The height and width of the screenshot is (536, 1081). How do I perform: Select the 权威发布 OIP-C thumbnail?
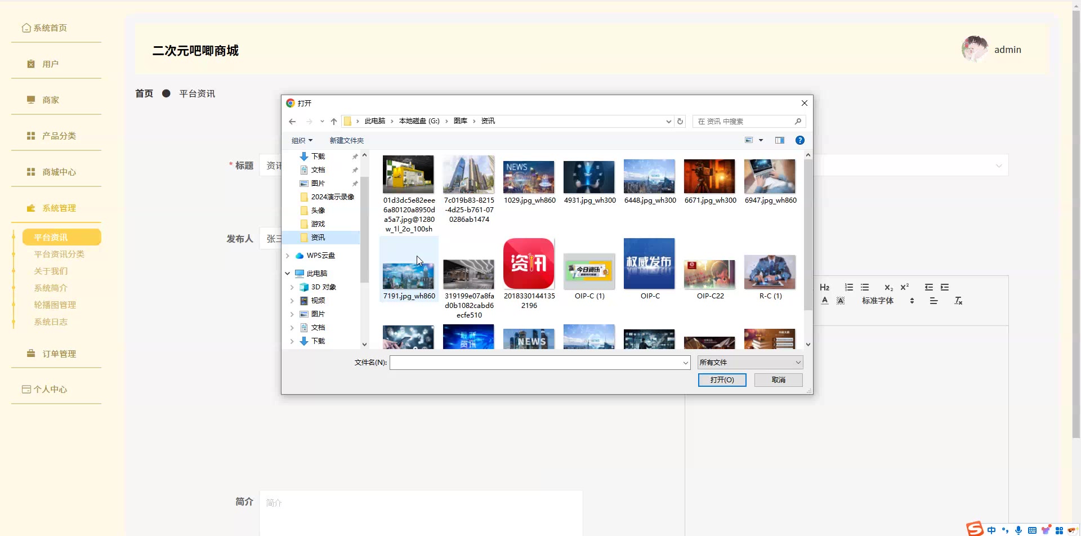pos(649,265)
